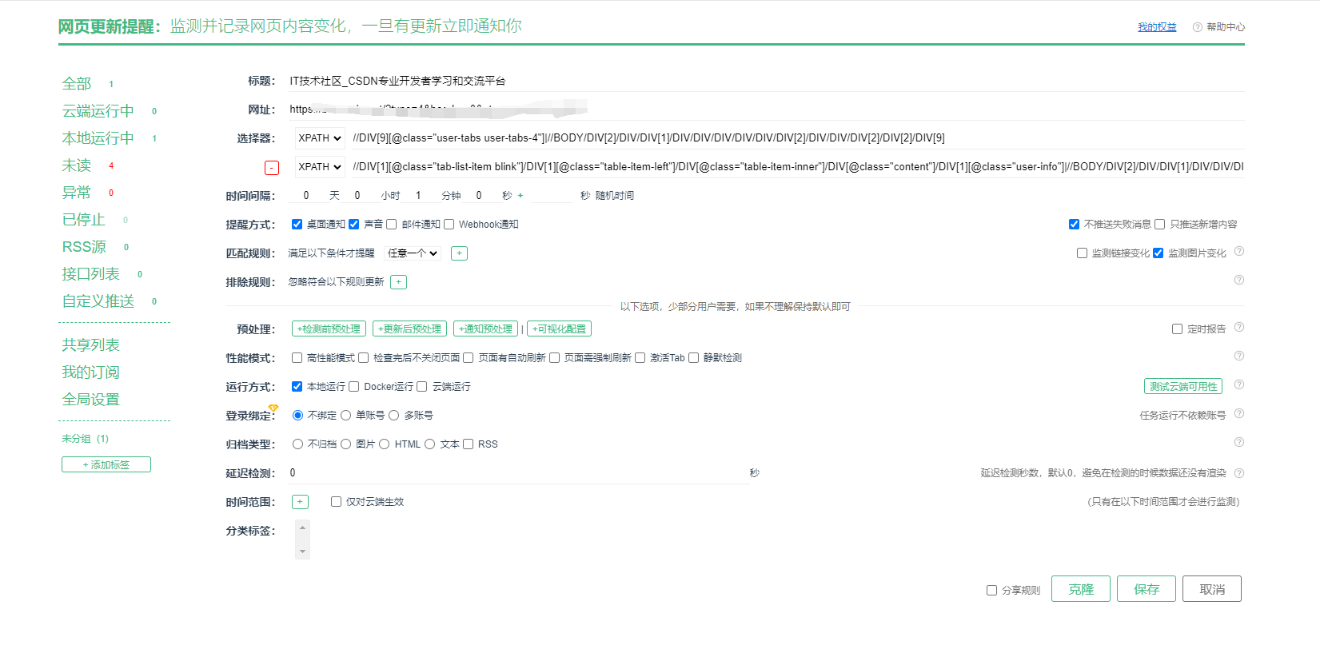Screen dimensions: 1320x669
Task: Uncheck 监测图片变化 checkbox
Action: 1158,253
